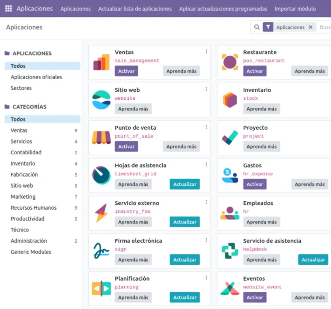
Task: Select Aplicaciones oficiales in sidebar
Action: click(x=36, y=77)
